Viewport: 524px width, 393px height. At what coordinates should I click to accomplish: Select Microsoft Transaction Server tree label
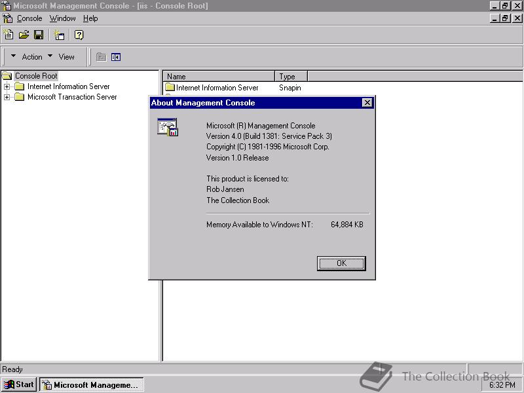coord(72,97)
